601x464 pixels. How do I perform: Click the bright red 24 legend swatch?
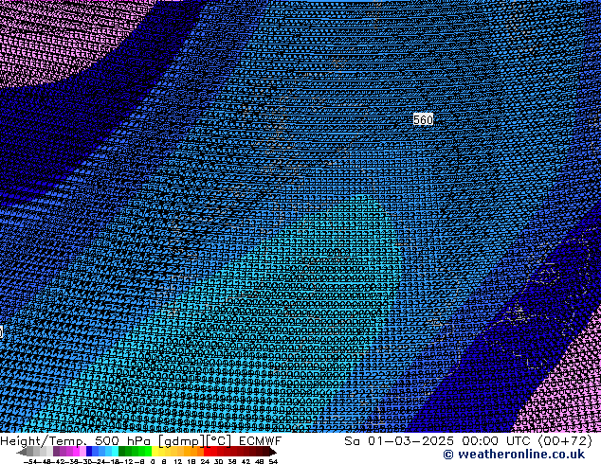click(207, 451)
